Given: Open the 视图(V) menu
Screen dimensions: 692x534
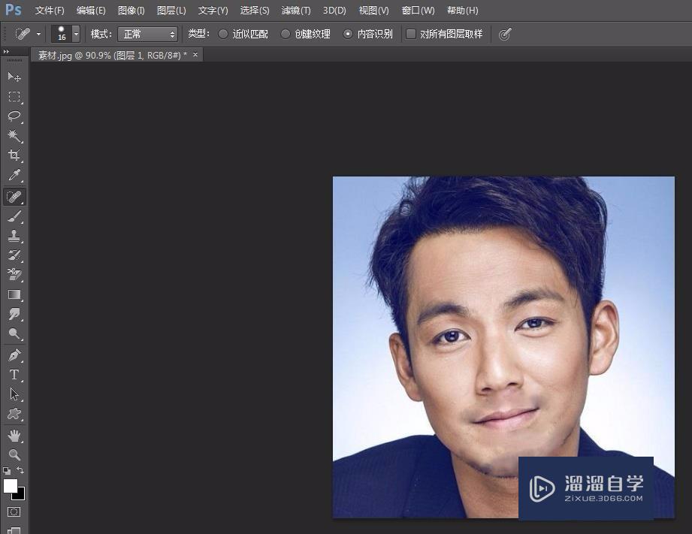Looking at the screenshot, I should coord(374,11).
